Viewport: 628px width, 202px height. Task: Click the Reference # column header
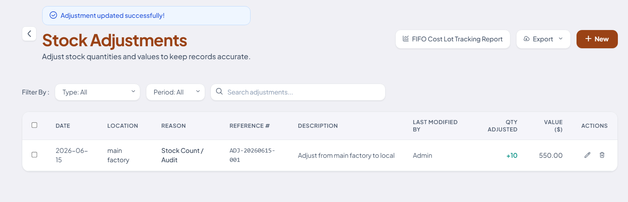[x=250, y=126]
